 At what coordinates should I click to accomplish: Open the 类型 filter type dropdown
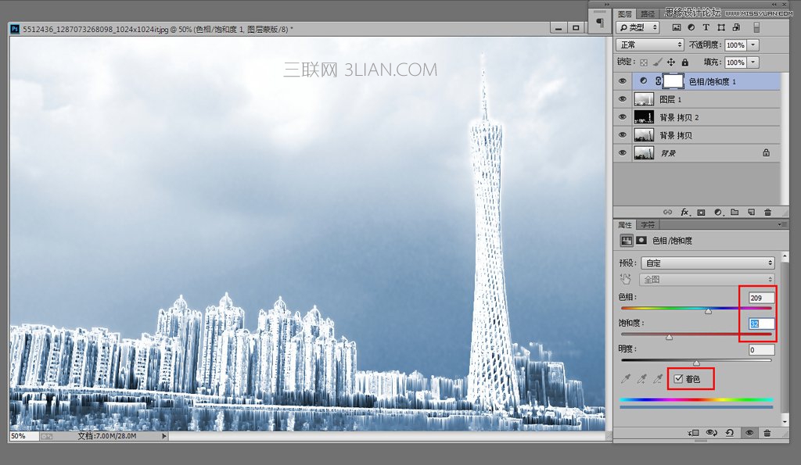coord(638,27)
